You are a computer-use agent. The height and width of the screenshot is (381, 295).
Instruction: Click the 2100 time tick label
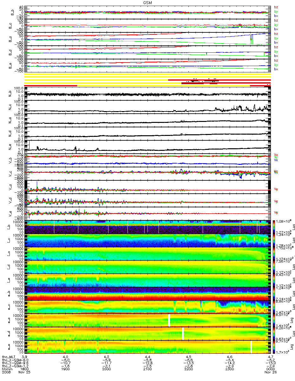coord(147,369)
